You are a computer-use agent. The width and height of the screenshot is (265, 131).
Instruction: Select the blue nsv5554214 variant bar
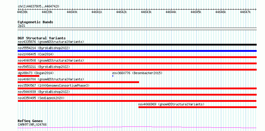point(137,51)
